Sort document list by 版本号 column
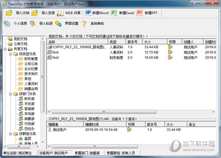Screen dimensions: 221x158 point(134,42)
